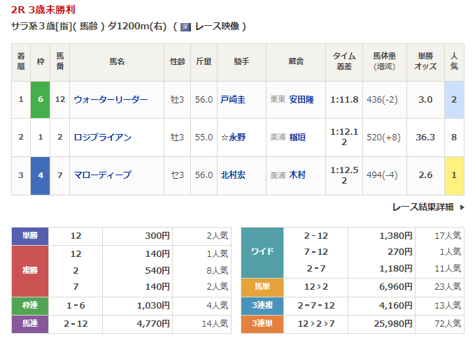Open trainer 安田隆 page

click(302, 99)
